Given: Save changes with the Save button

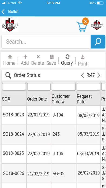Looking at the screenshot, I should tap(51, 60).
